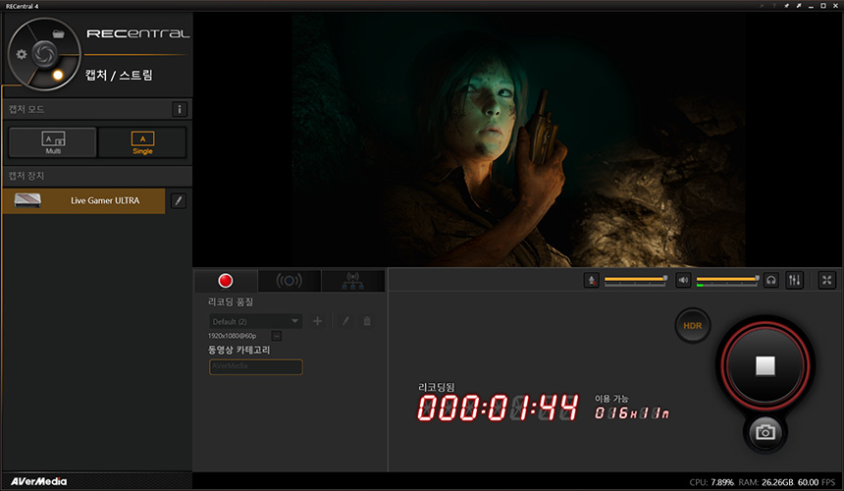The image size is (844, 491).
Task: Open the folder icon in dial
Action: [58, 34]
